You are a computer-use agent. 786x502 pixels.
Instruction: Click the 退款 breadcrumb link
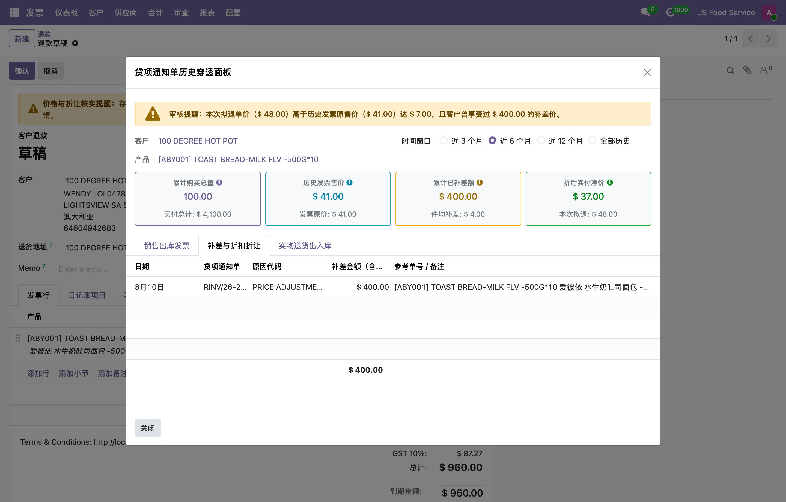coord(44,34)
